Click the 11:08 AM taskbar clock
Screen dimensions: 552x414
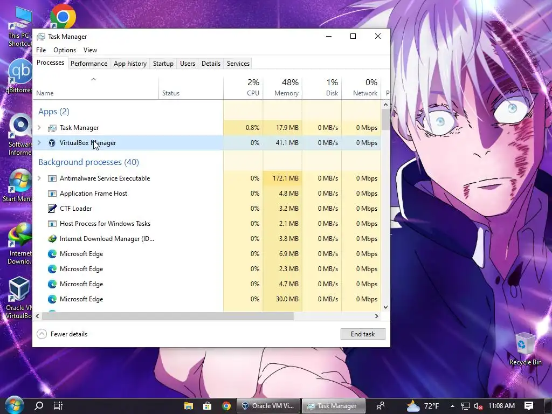pyautogui.click(x=502, y=406)
